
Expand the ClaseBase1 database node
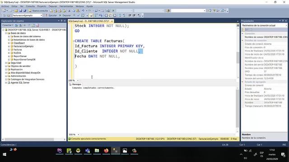pyautogui.click(x=9, y=43)
